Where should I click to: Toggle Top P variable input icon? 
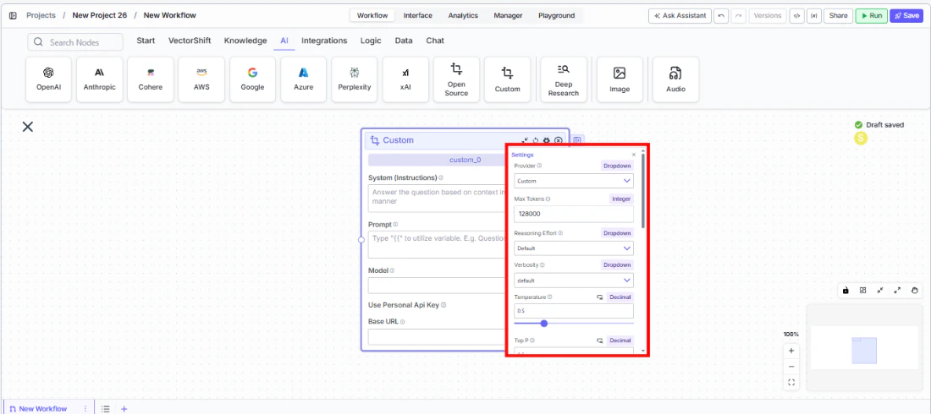coord(600,340)
